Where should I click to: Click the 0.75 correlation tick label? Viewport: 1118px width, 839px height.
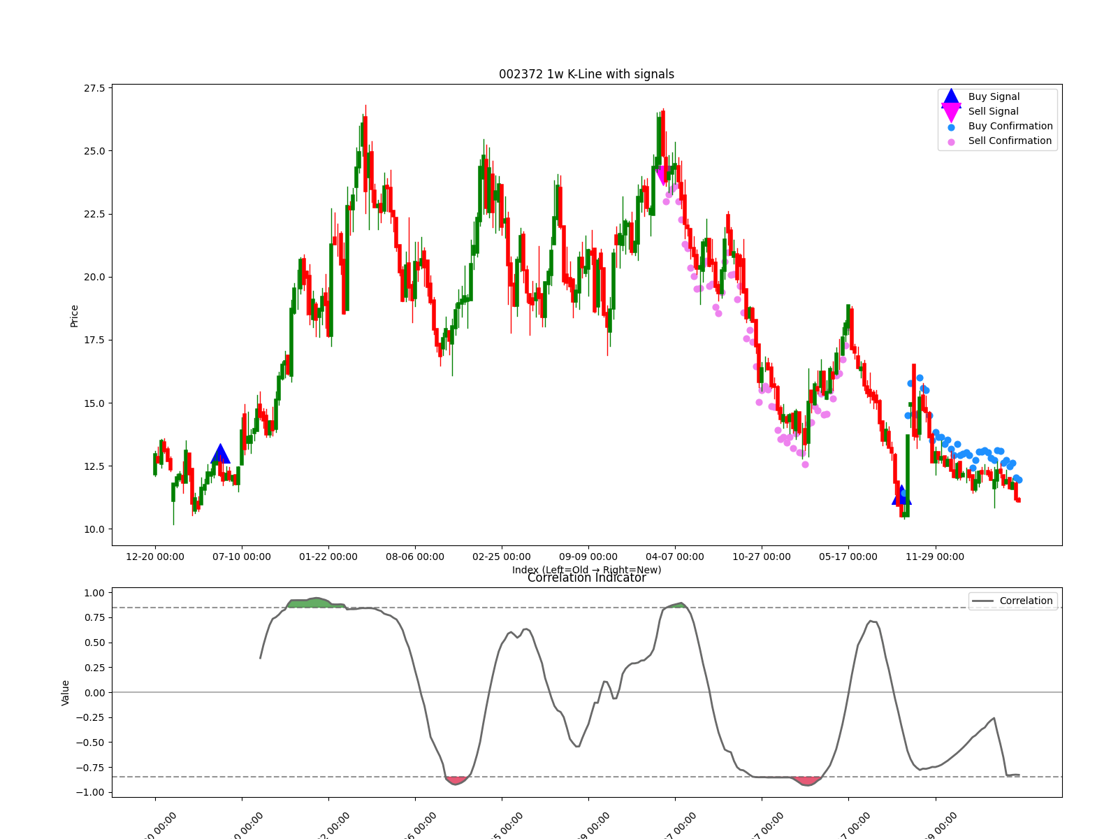(x=94, y=617)
